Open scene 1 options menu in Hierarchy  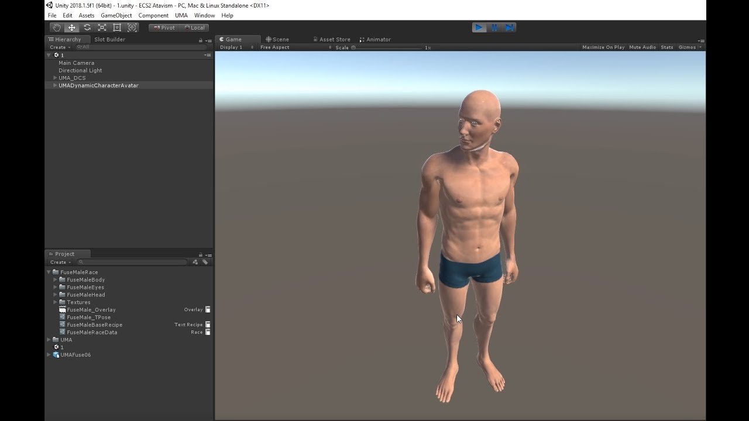207,55
